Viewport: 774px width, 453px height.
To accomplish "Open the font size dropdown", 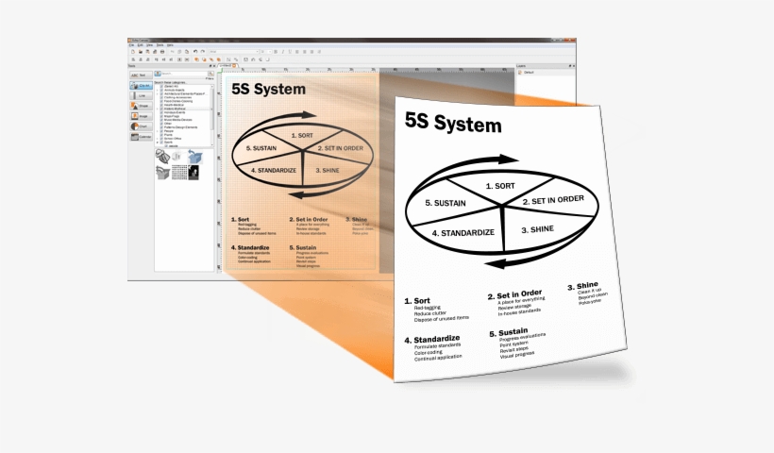I will click(x=266, y=51).
